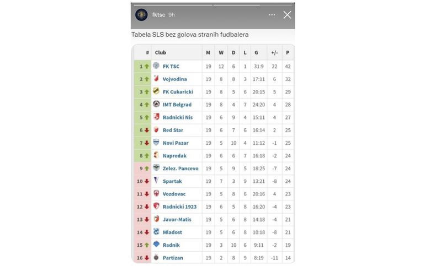The width and height of the screenshot is (425, 266).
Task: Click the Spartak club crest icon
Action: pyautogui.click(x=156, y=180)
